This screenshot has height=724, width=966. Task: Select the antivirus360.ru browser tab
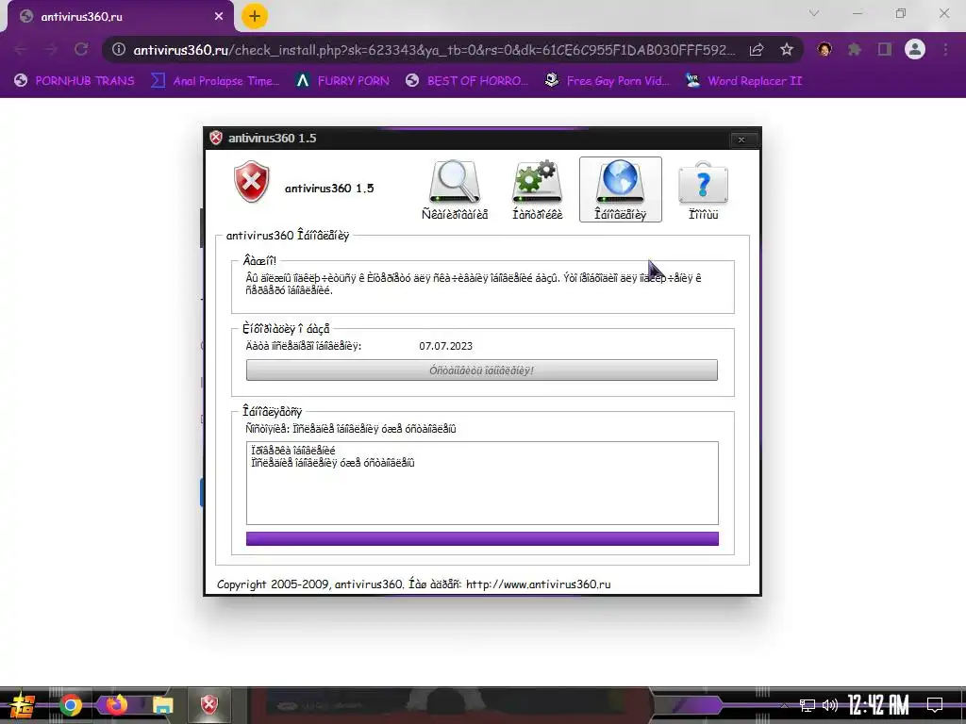click(x=121, y=17)
